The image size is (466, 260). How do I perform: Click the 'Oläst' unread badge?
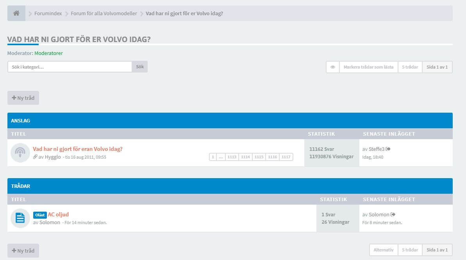point(40,215)
